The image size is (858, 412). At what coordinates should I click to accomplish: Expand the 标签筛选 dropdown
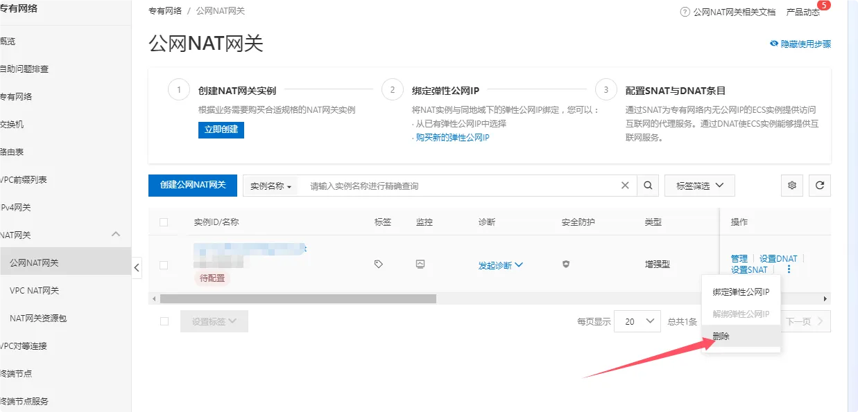point(699,185)
